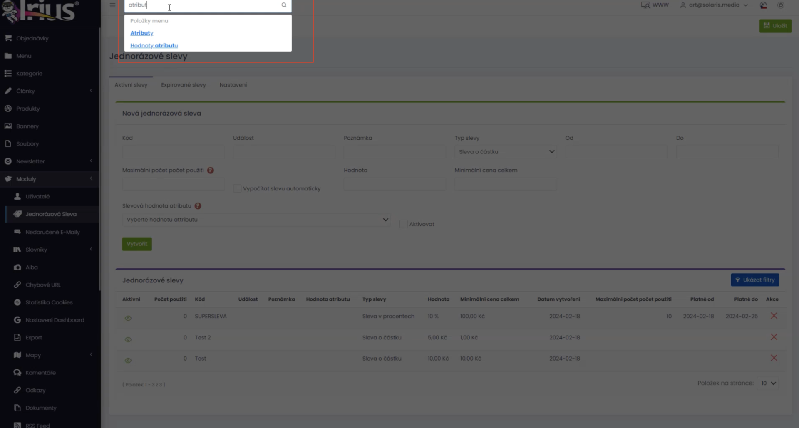The height and width of the screenshot is (428, 799).
Task: Expand Vyberte hodnotu attributu dropdown
Action: point(256,219)
